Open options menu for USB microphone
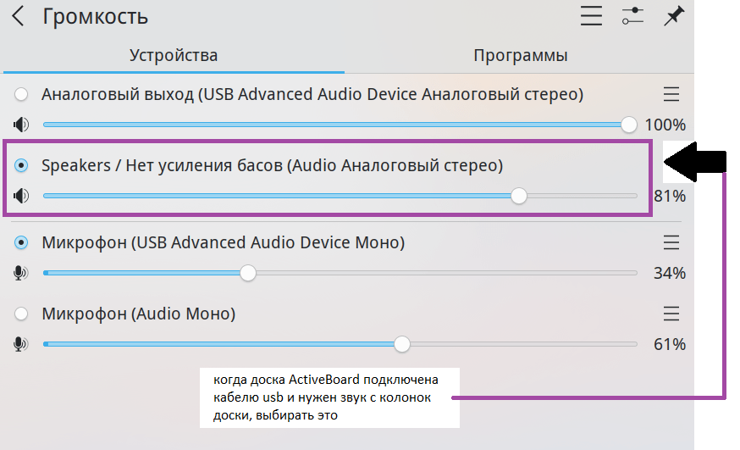The height and width of the screenshot is (450, 740). [x=671, y=242]
